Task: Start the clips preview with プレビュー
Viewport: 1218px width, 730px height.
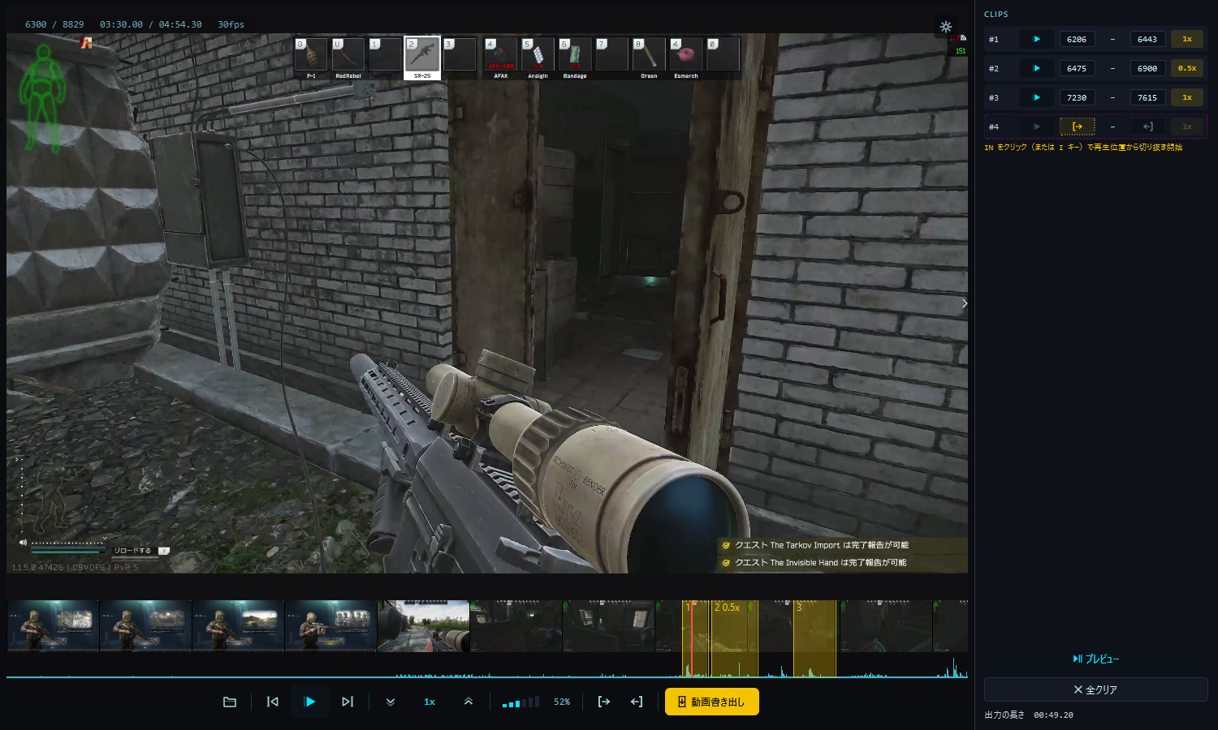Action: tap(1096, 659)
